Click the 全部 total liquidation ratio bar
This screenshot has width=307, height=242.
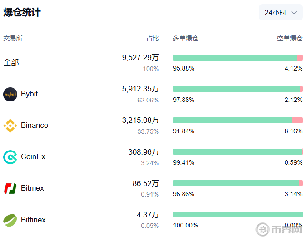(238, 58)
